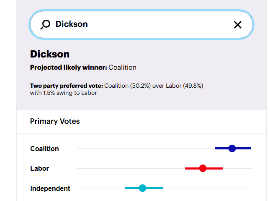Select the Labor row label

coord(39,168)
